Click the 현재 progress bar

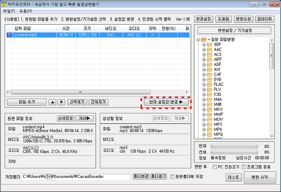pos(234,146)
